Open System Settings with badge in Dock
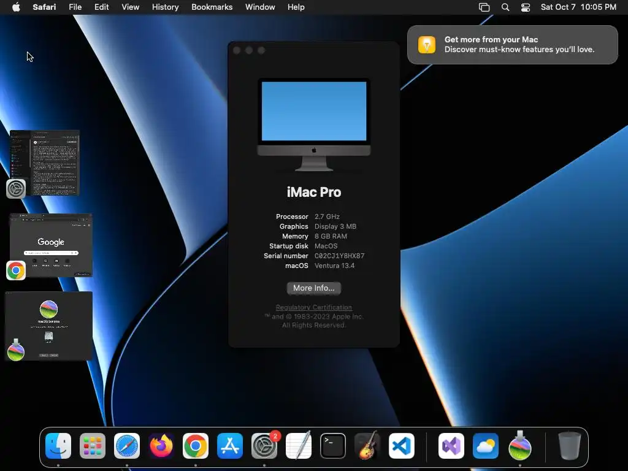This screenshot has height=471, width=628. coord(264,446)
